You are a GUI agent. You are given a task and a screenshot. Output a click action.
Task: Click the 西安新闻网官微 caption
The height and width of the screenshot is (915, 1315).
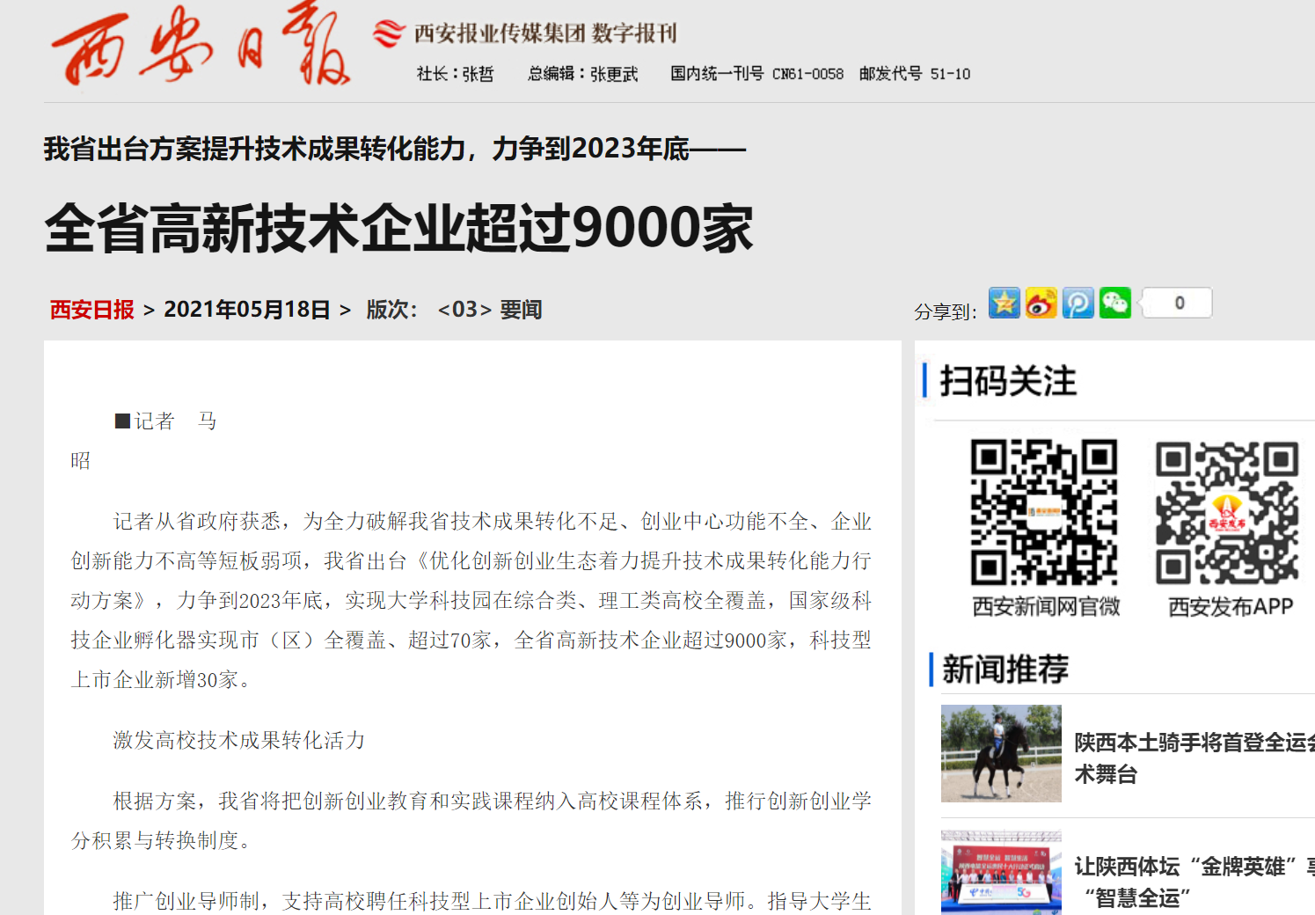(1046, 606)
